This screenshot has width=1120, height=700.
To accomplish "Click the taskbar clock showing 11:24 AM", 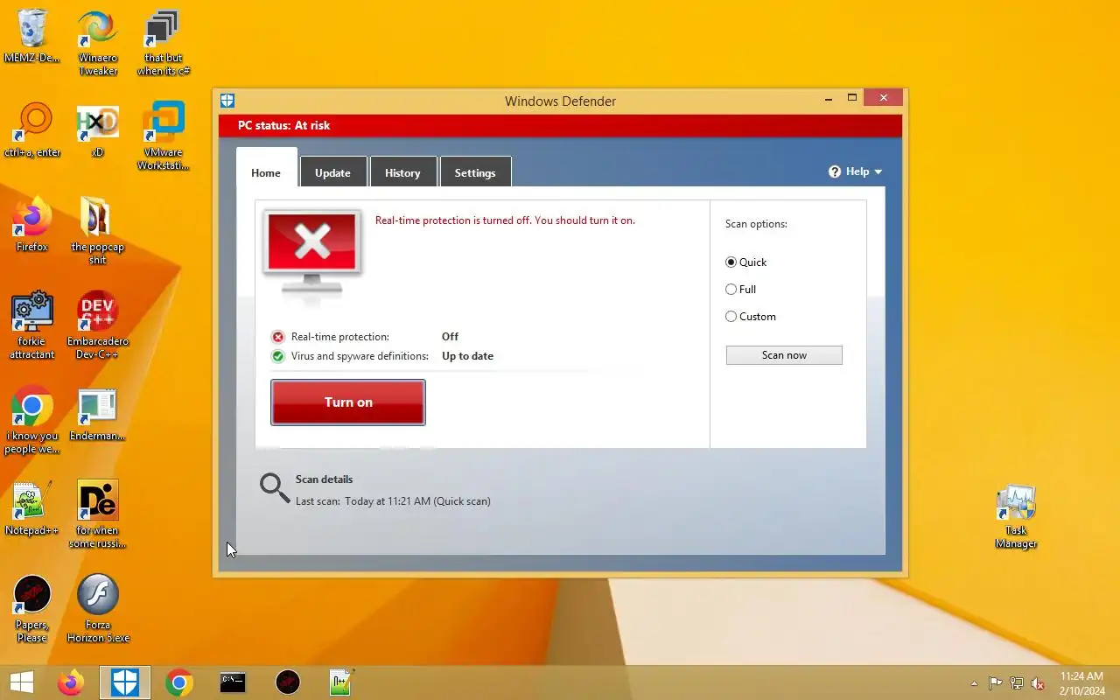I will pos(1081,683).
